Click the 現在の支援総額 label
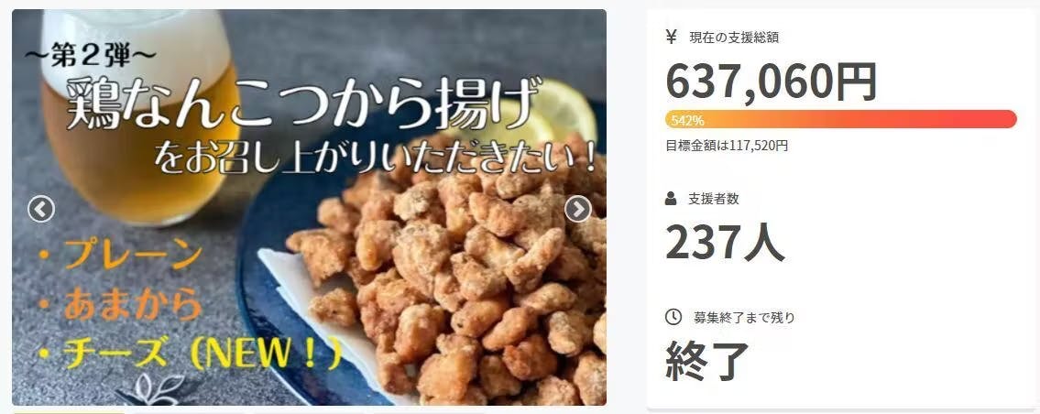Image resolution: width=1040 pixels, height=414 pixels. pyautogui.click(x=734, y=38)
